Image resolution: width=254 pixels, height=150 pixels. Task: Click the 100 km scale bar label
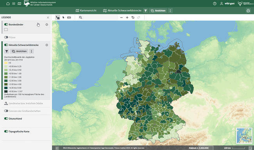tap(227, 148)
